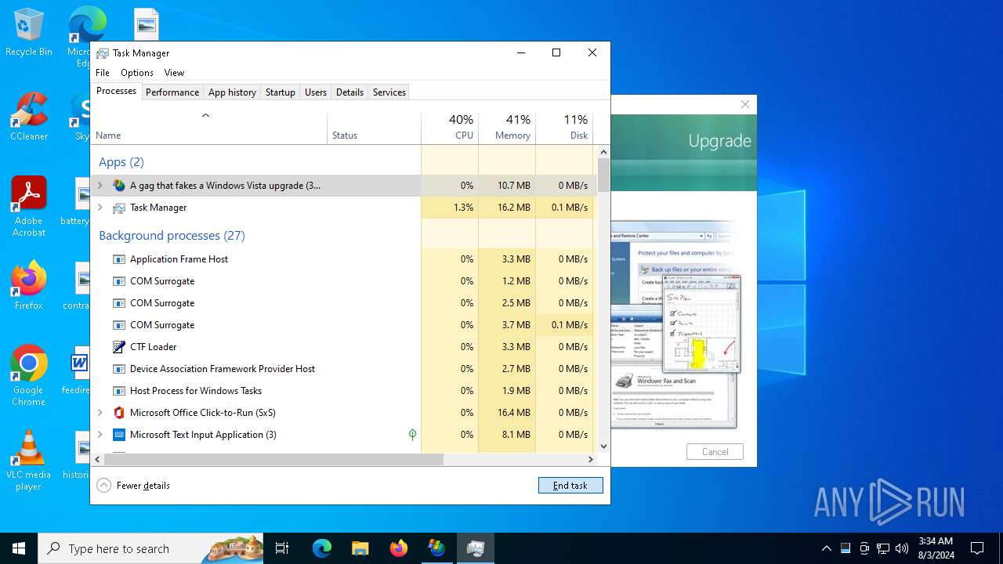The width and height of the screenshot is (1003, 564).
Task: Click the horizontal scrollbar left arrow
Action: [x=97, y=460]
